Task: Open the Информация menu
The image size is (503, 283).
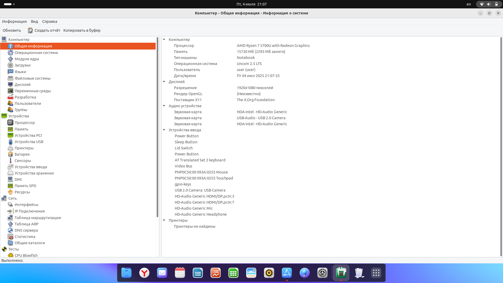Action: click(14, 21)
